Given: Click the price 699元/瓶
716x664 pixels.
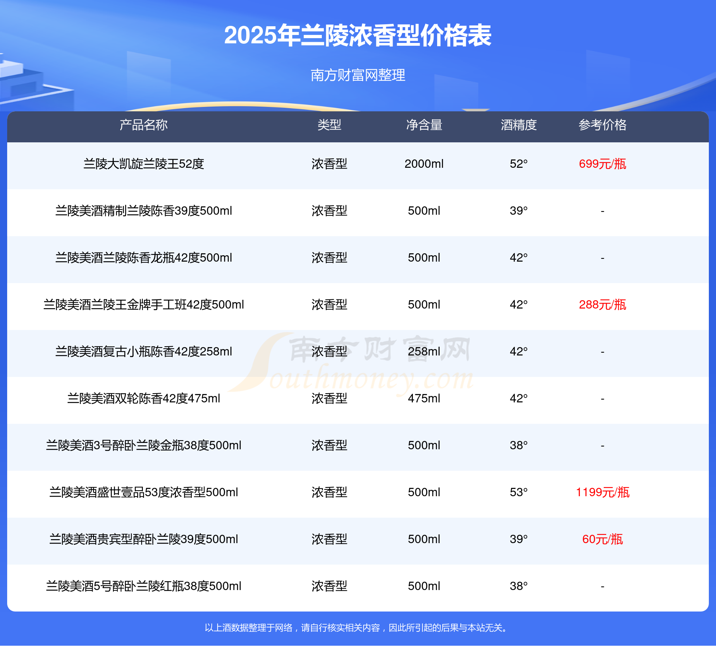Looking at the screenshot, I should [x=603, y=164].
